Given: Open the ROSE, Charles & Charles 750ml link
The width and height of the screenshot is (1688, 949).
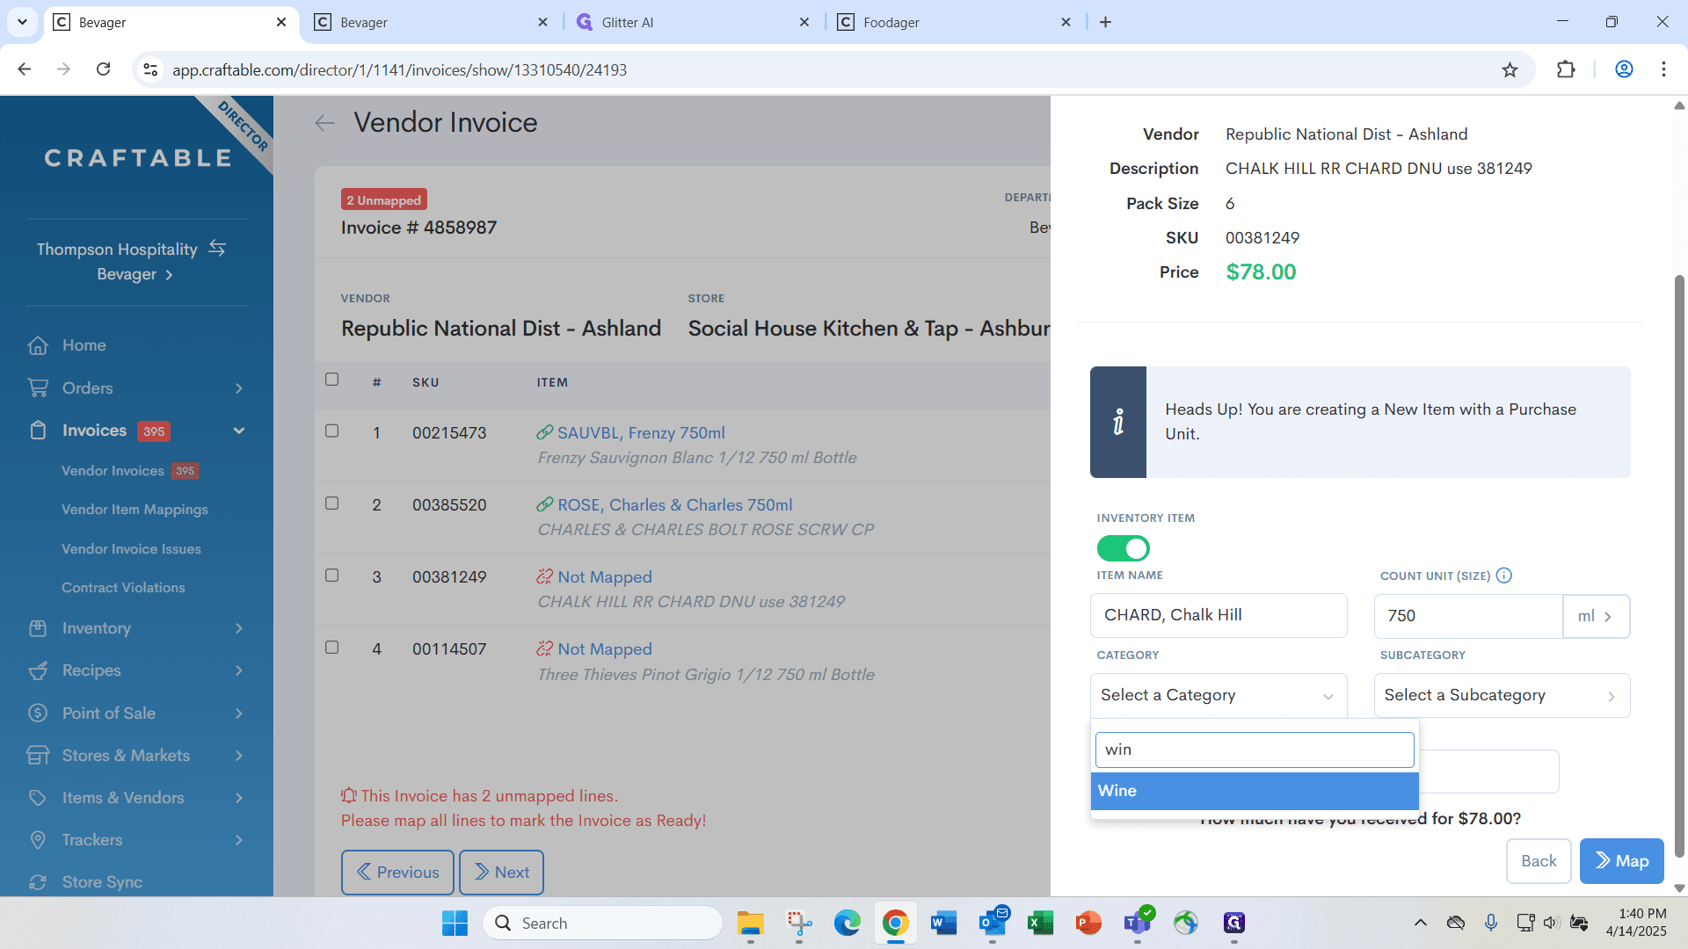Looking at the screenshot, I should point(674,505).
